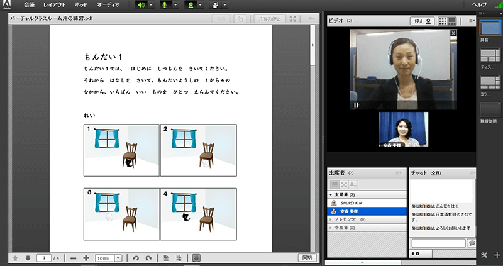This screenshot has height=266, width=503.
Task: Add a new layout with plus icon
Action: [x=497, y=255]
